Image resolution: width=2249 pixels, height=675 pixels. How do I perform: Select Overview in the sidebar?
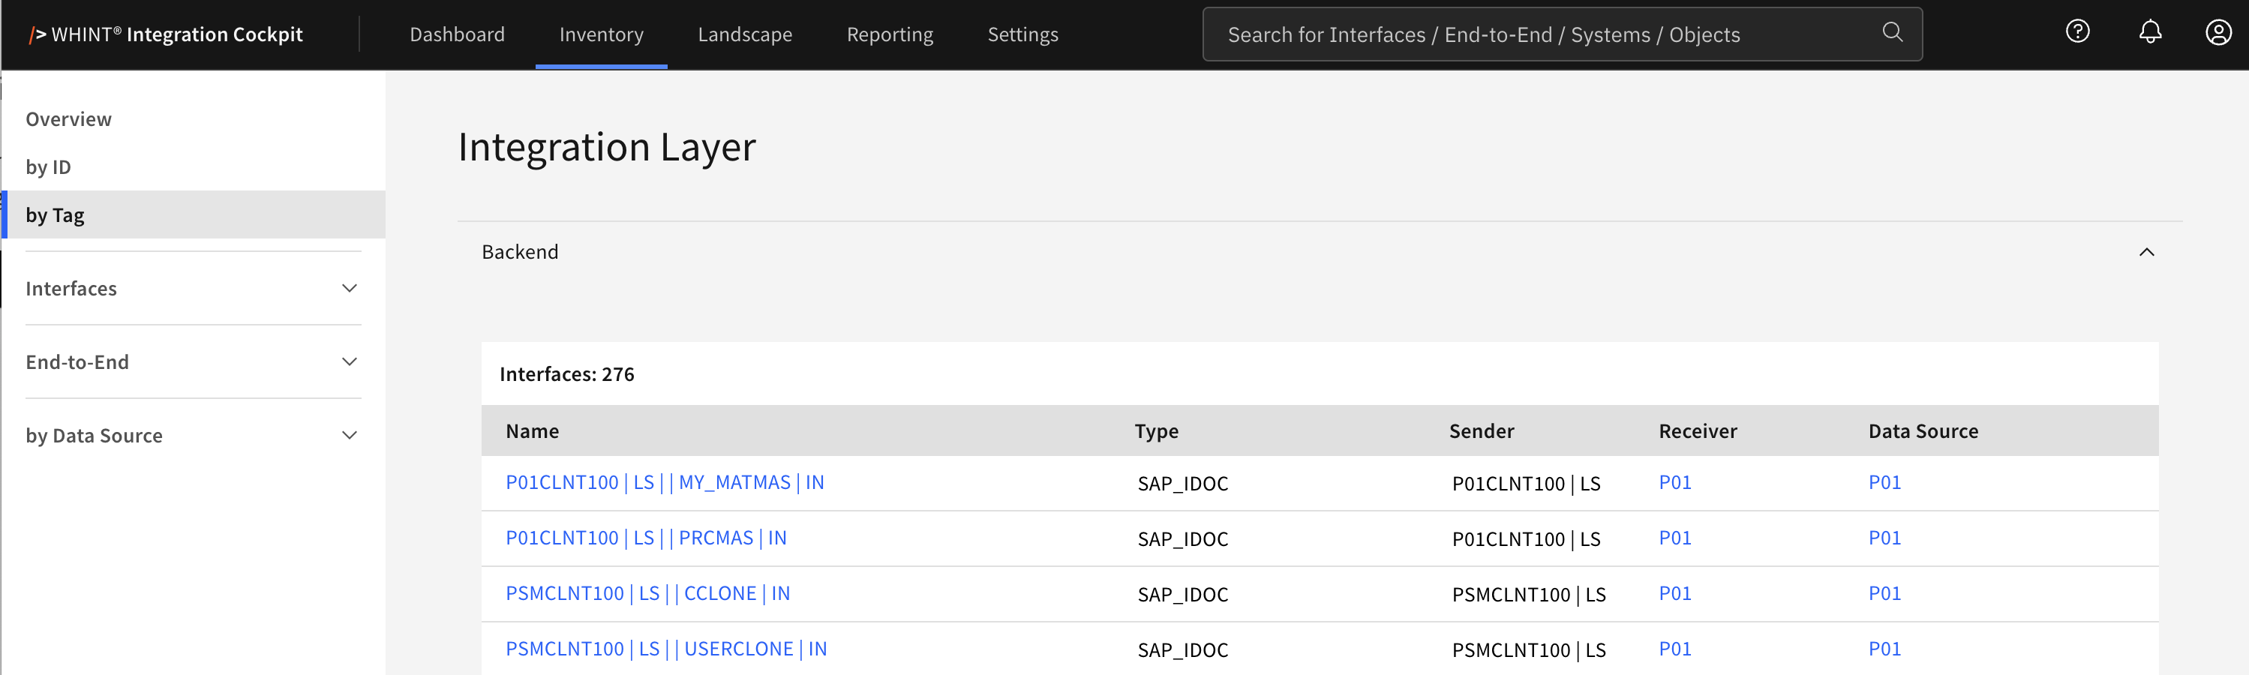point(69,118)
